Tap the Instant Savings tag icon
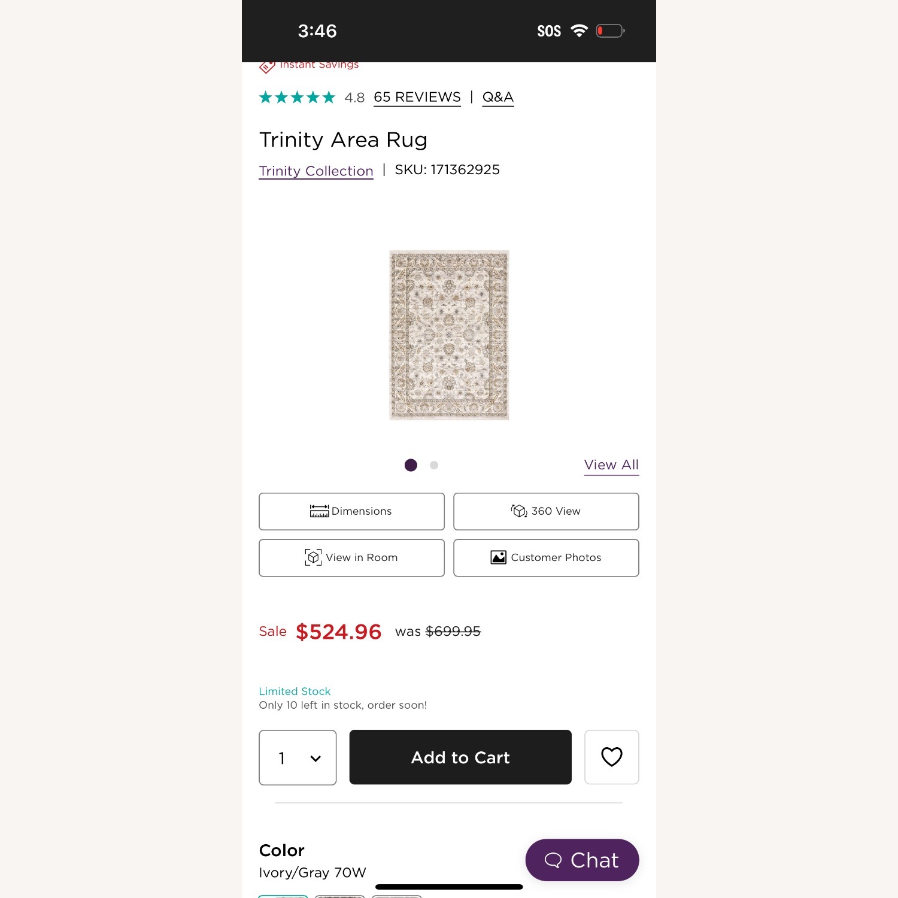The height and width of the screenshot is (898, 898). point(267,66)
